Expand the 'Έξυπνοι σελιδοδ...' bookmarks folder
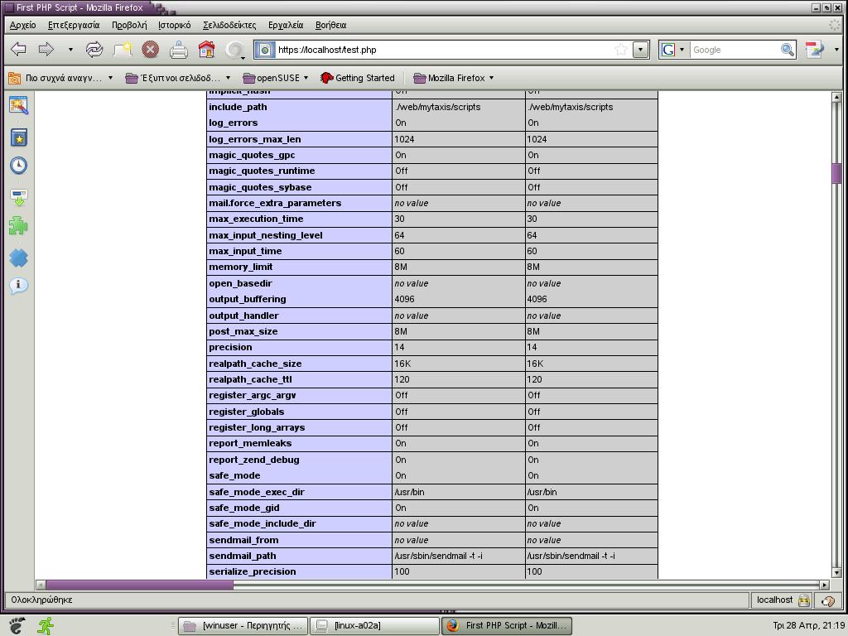 pyautogui.click(x=178, y=78)
